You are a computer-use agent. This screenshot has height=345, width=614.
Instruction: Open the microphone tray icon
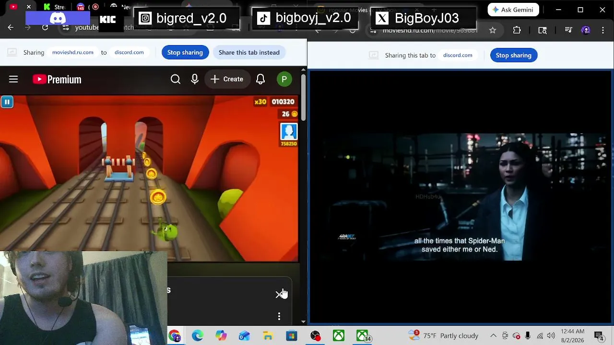(x=528, y=336)
